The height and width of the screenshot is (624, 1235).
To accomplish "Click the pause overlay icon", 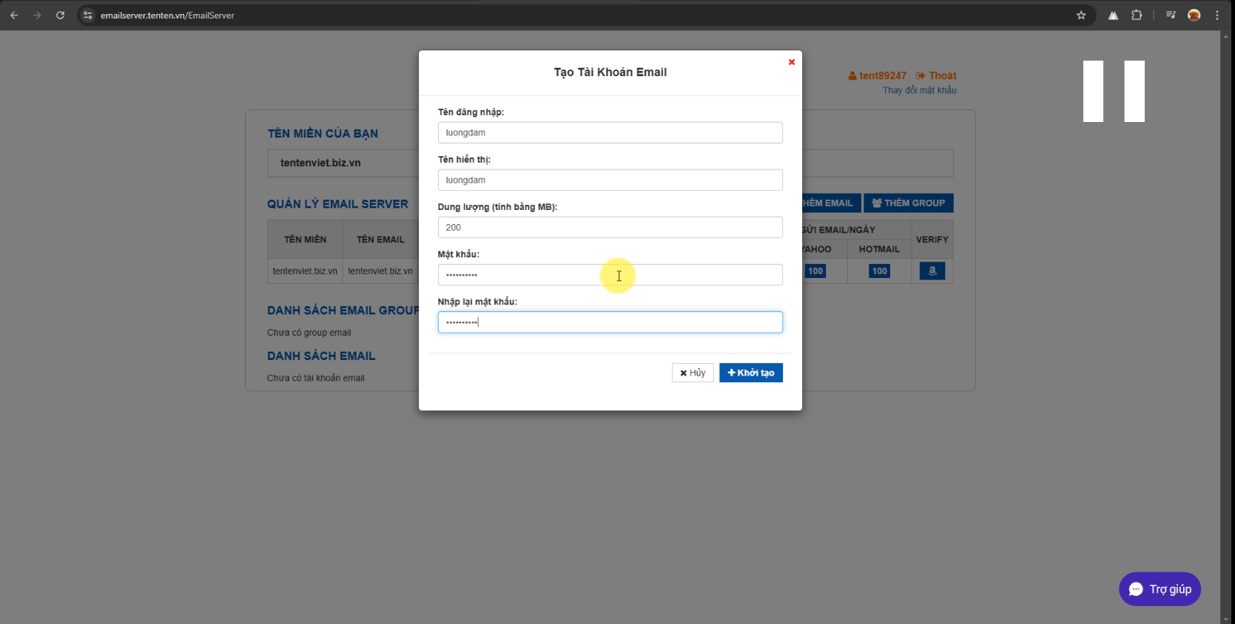I will click(1114, 91).
